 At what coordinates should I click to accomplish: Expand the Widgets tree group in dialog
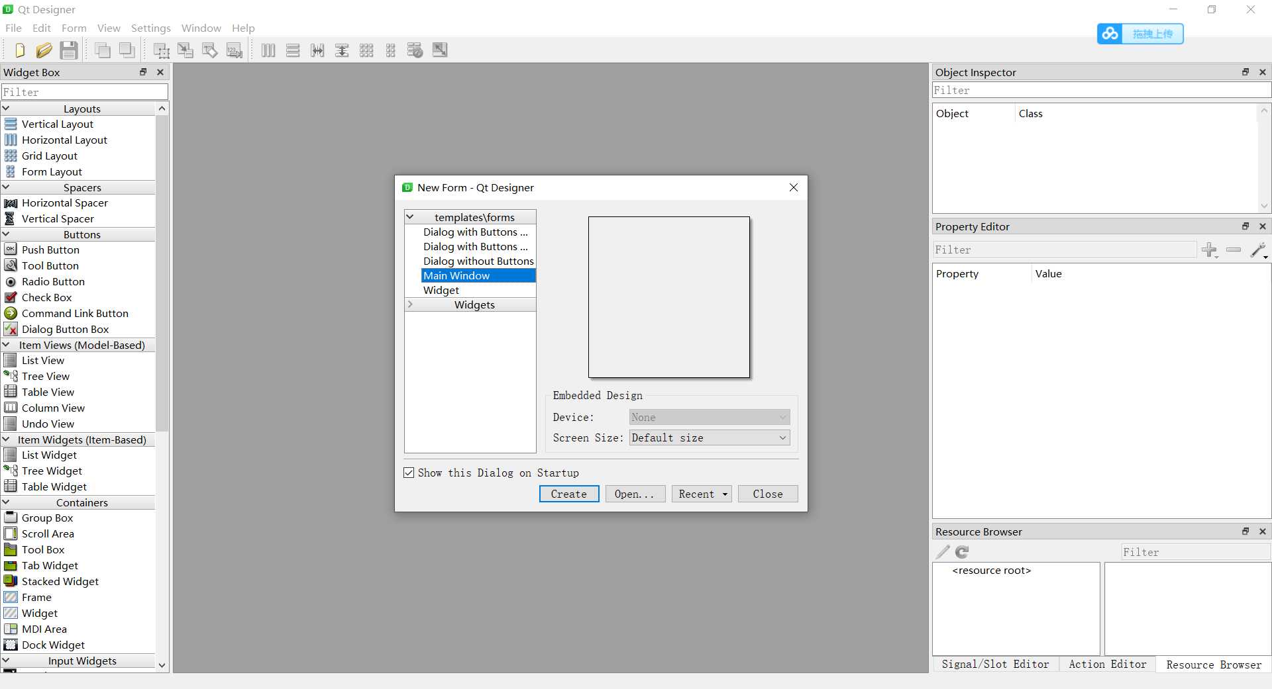410,304
